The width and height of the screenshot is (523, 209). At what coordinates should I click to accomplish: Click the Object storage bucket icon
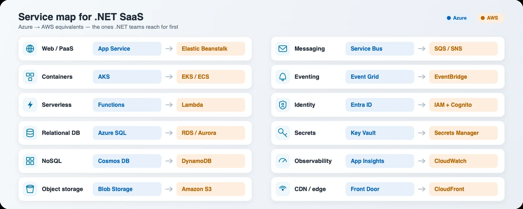(x=30, y=189)
